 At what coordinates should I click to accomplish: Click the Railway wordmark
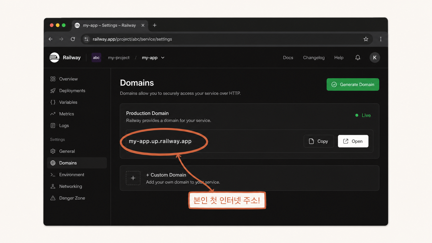point(72,58)
